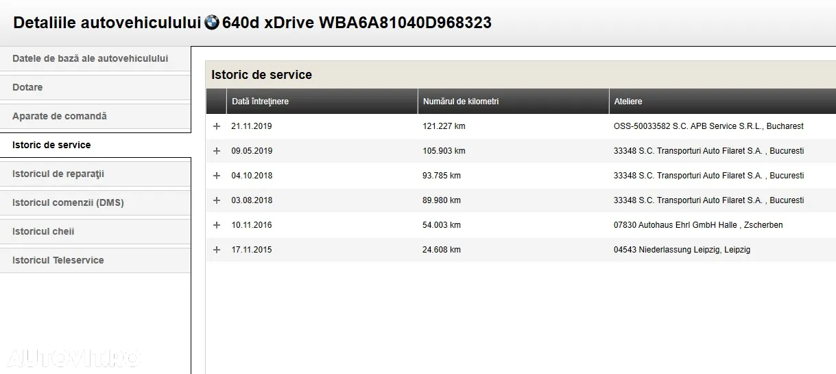Open Aparate de comandă section
The image size is (836, 374).
pyautogui.click(x=95, y=117)
